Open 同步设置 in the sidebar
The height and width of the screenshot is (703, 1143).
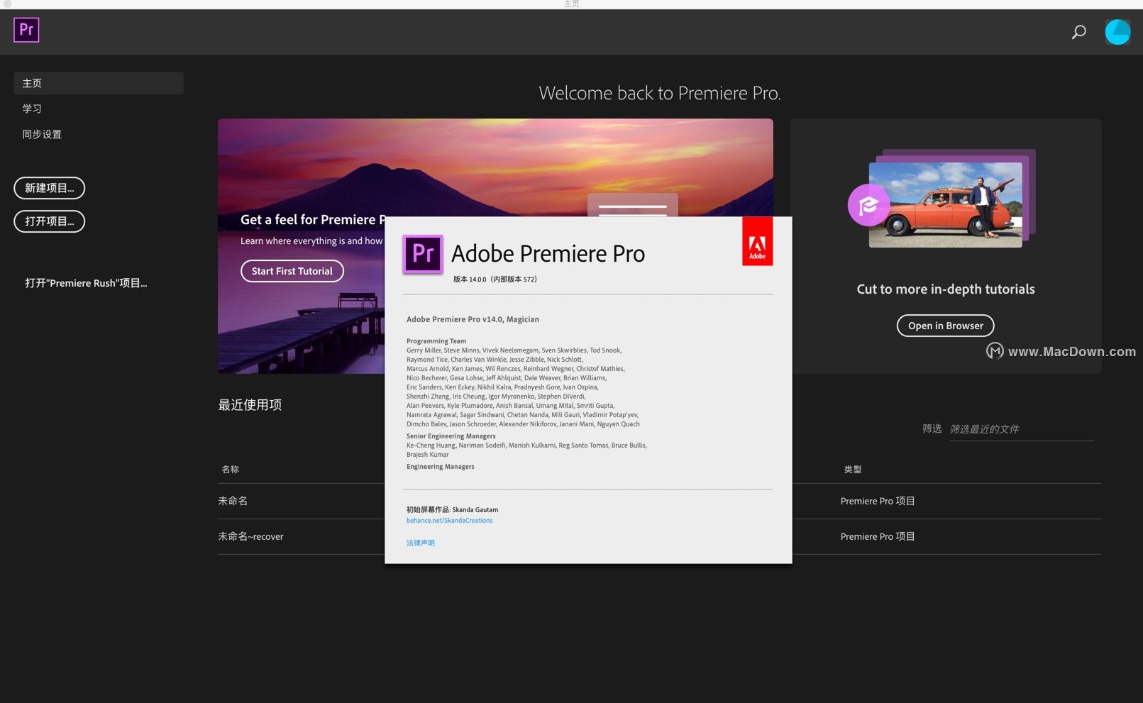pos(42,134)
